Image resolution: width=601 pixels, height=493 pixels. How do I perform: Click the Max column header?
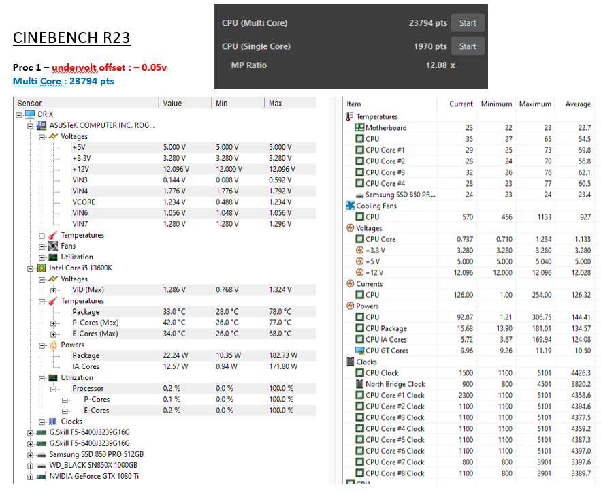290,103
